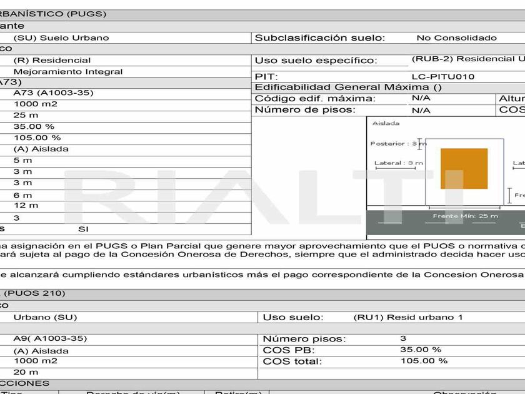The height and width of the screenshot is (394, 525).
Task: Select N/A next to 'Código edif. máxima'
Action: point(421,98)
